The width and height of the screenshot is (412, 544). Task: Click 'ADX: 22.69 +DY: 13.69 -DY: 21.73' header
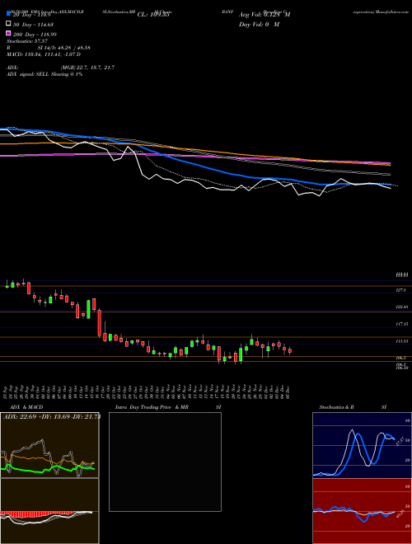tap(51, 417)
